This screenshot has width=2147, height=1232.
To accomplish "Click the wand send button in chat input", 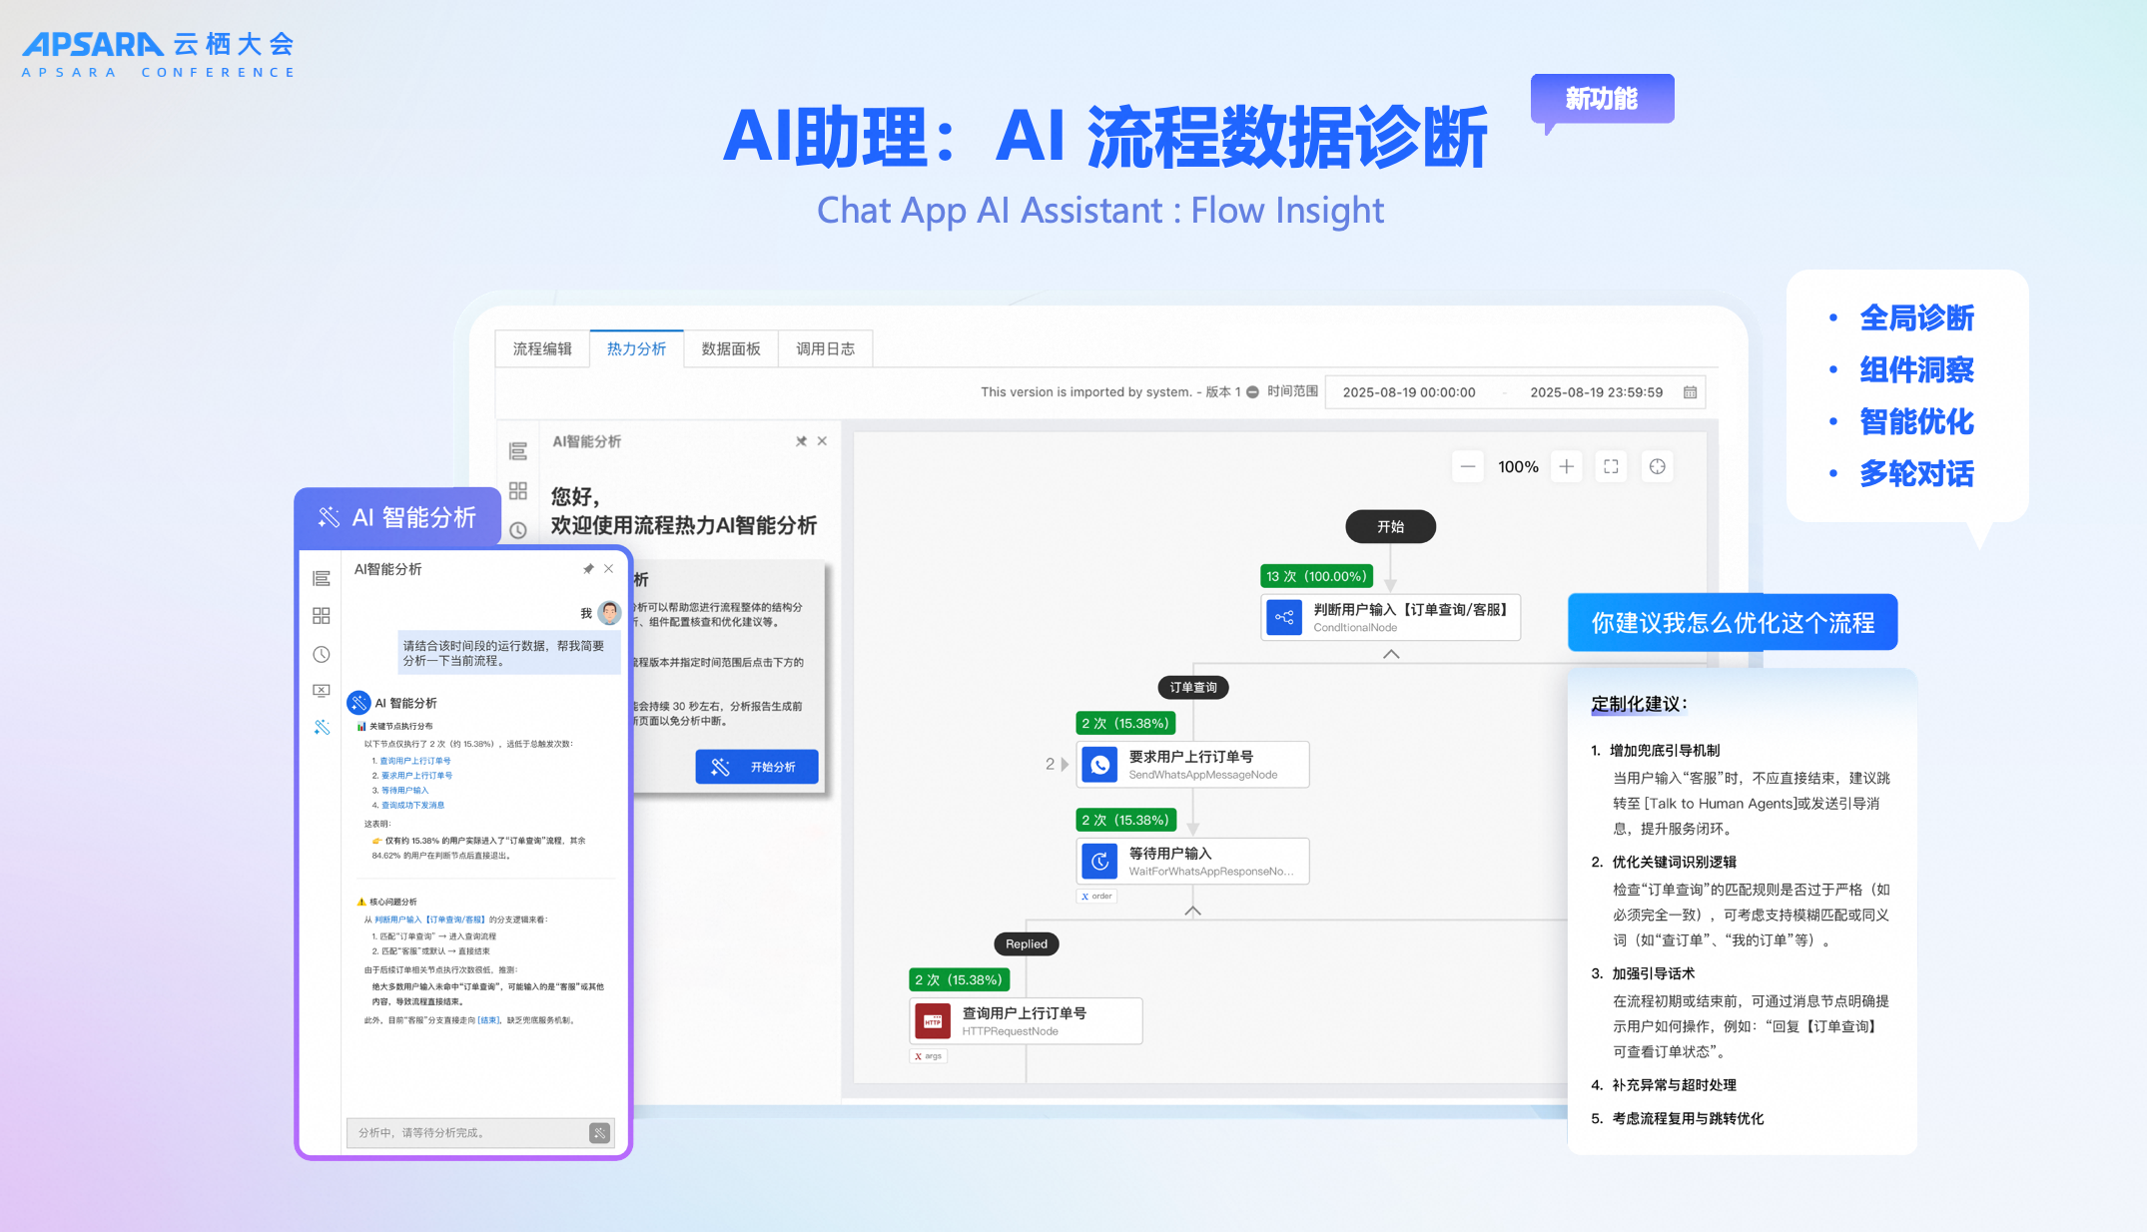I will (x=599, y=1132).
